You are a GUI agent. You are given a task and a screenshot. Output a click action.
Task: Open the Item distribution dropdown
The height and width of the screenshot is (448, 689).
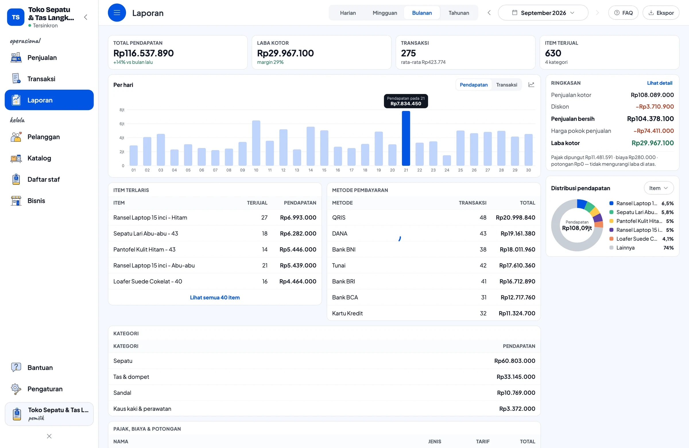659,188
